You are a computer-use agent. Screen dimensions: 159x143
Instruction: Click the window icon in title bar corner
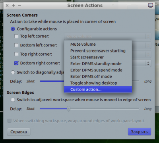click(x=150, y=6)
